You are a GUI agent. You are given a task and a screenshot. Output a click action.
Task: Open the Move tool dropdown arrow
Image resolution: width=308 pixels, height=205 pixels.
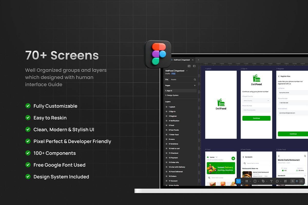tap(242, 181)
